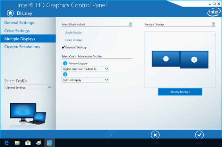Select display 1 in arrangement
222x147 pixels.
tap(166, 59)
